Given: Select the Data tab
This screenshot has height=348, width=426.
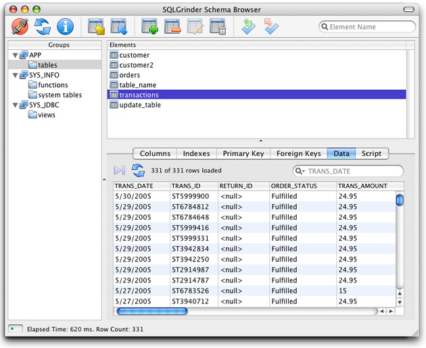Looking at the screenshot, I should pyautogui.click(x=341, y=153).
